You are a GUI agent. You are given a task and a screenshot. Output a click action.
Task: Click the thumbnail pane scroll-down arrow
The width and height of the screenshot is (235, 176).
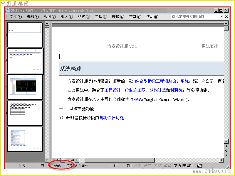point(47,160)
